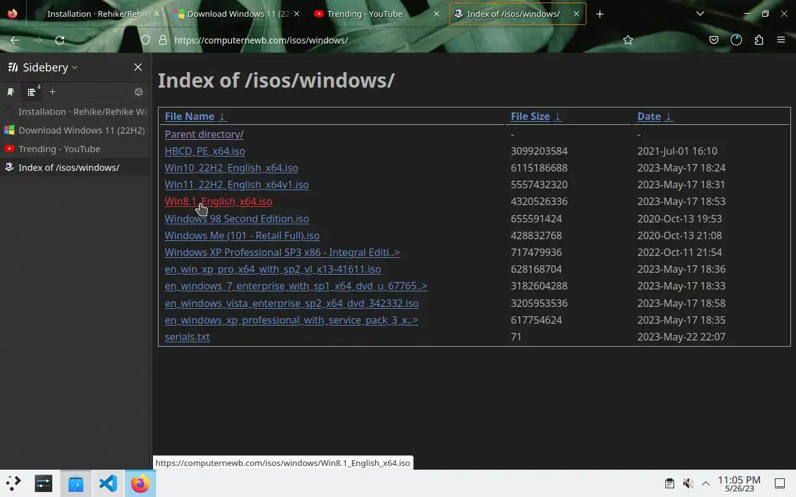Viewport: 796px width, 497px height.
Task: Select Download Windows 11 sidebar tab
Action: [75, 130]
